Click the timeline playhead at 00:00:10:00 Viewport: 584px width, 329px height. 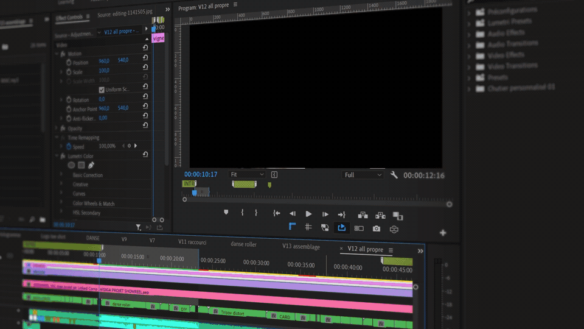(x=99, y=260)
